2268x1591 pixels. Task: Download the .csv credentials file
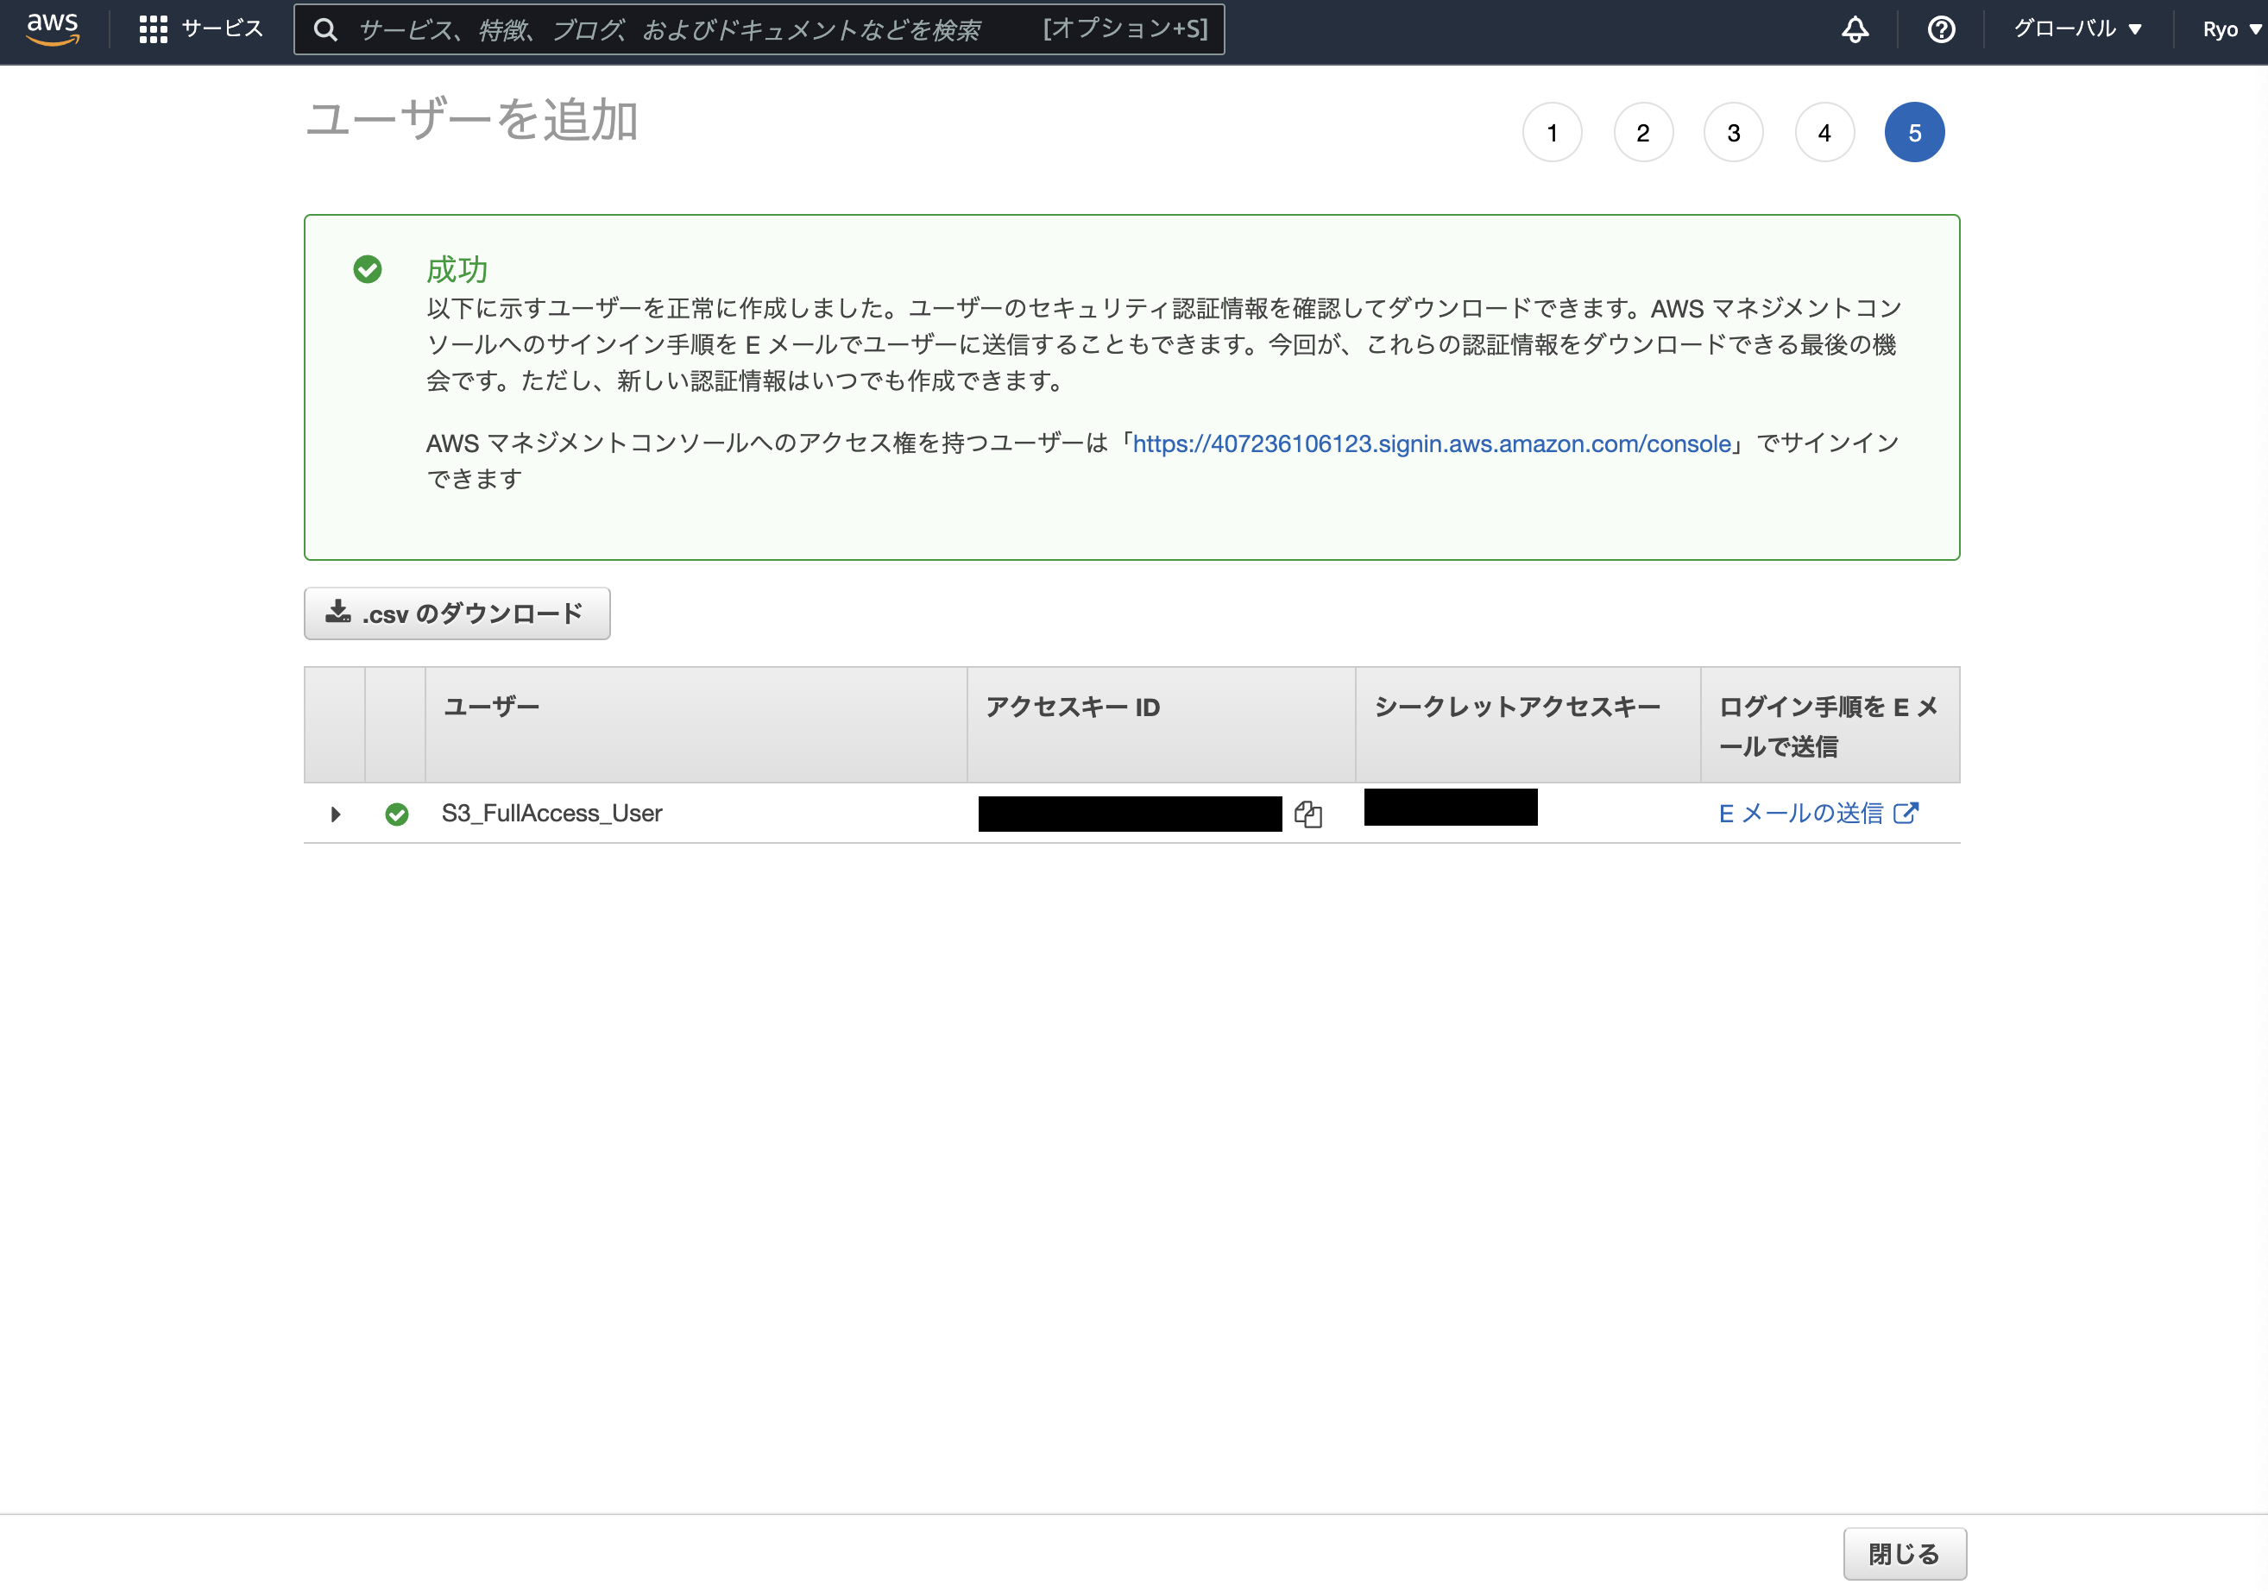tap(457, 613)
